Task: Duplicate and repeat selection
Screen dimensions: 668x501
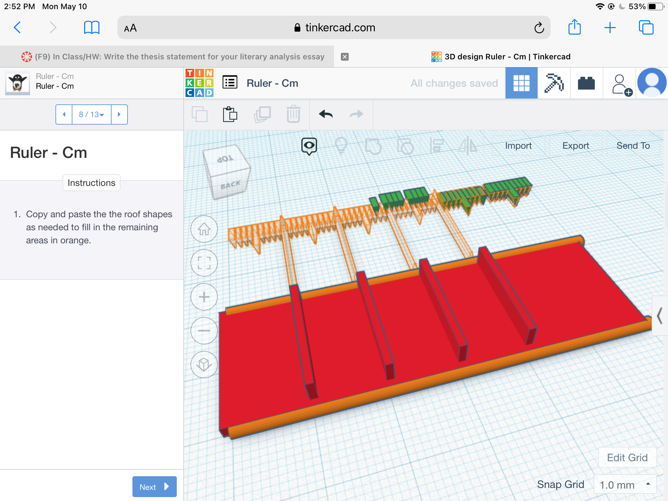Action: pos(262,114)
